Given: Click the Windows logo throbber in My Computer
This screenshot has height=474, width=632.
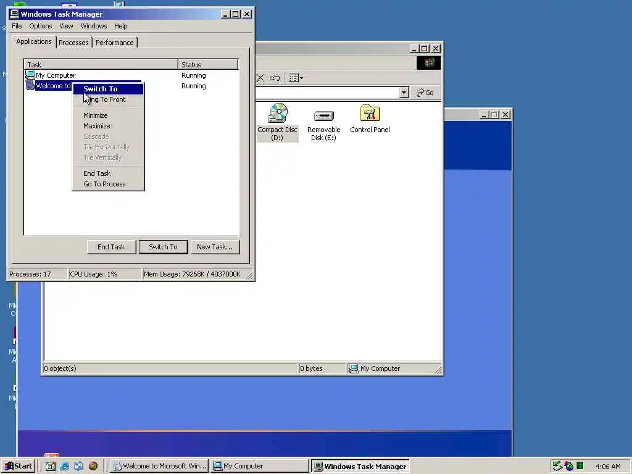Looking at the screenshot, I should tap(429, 63).
